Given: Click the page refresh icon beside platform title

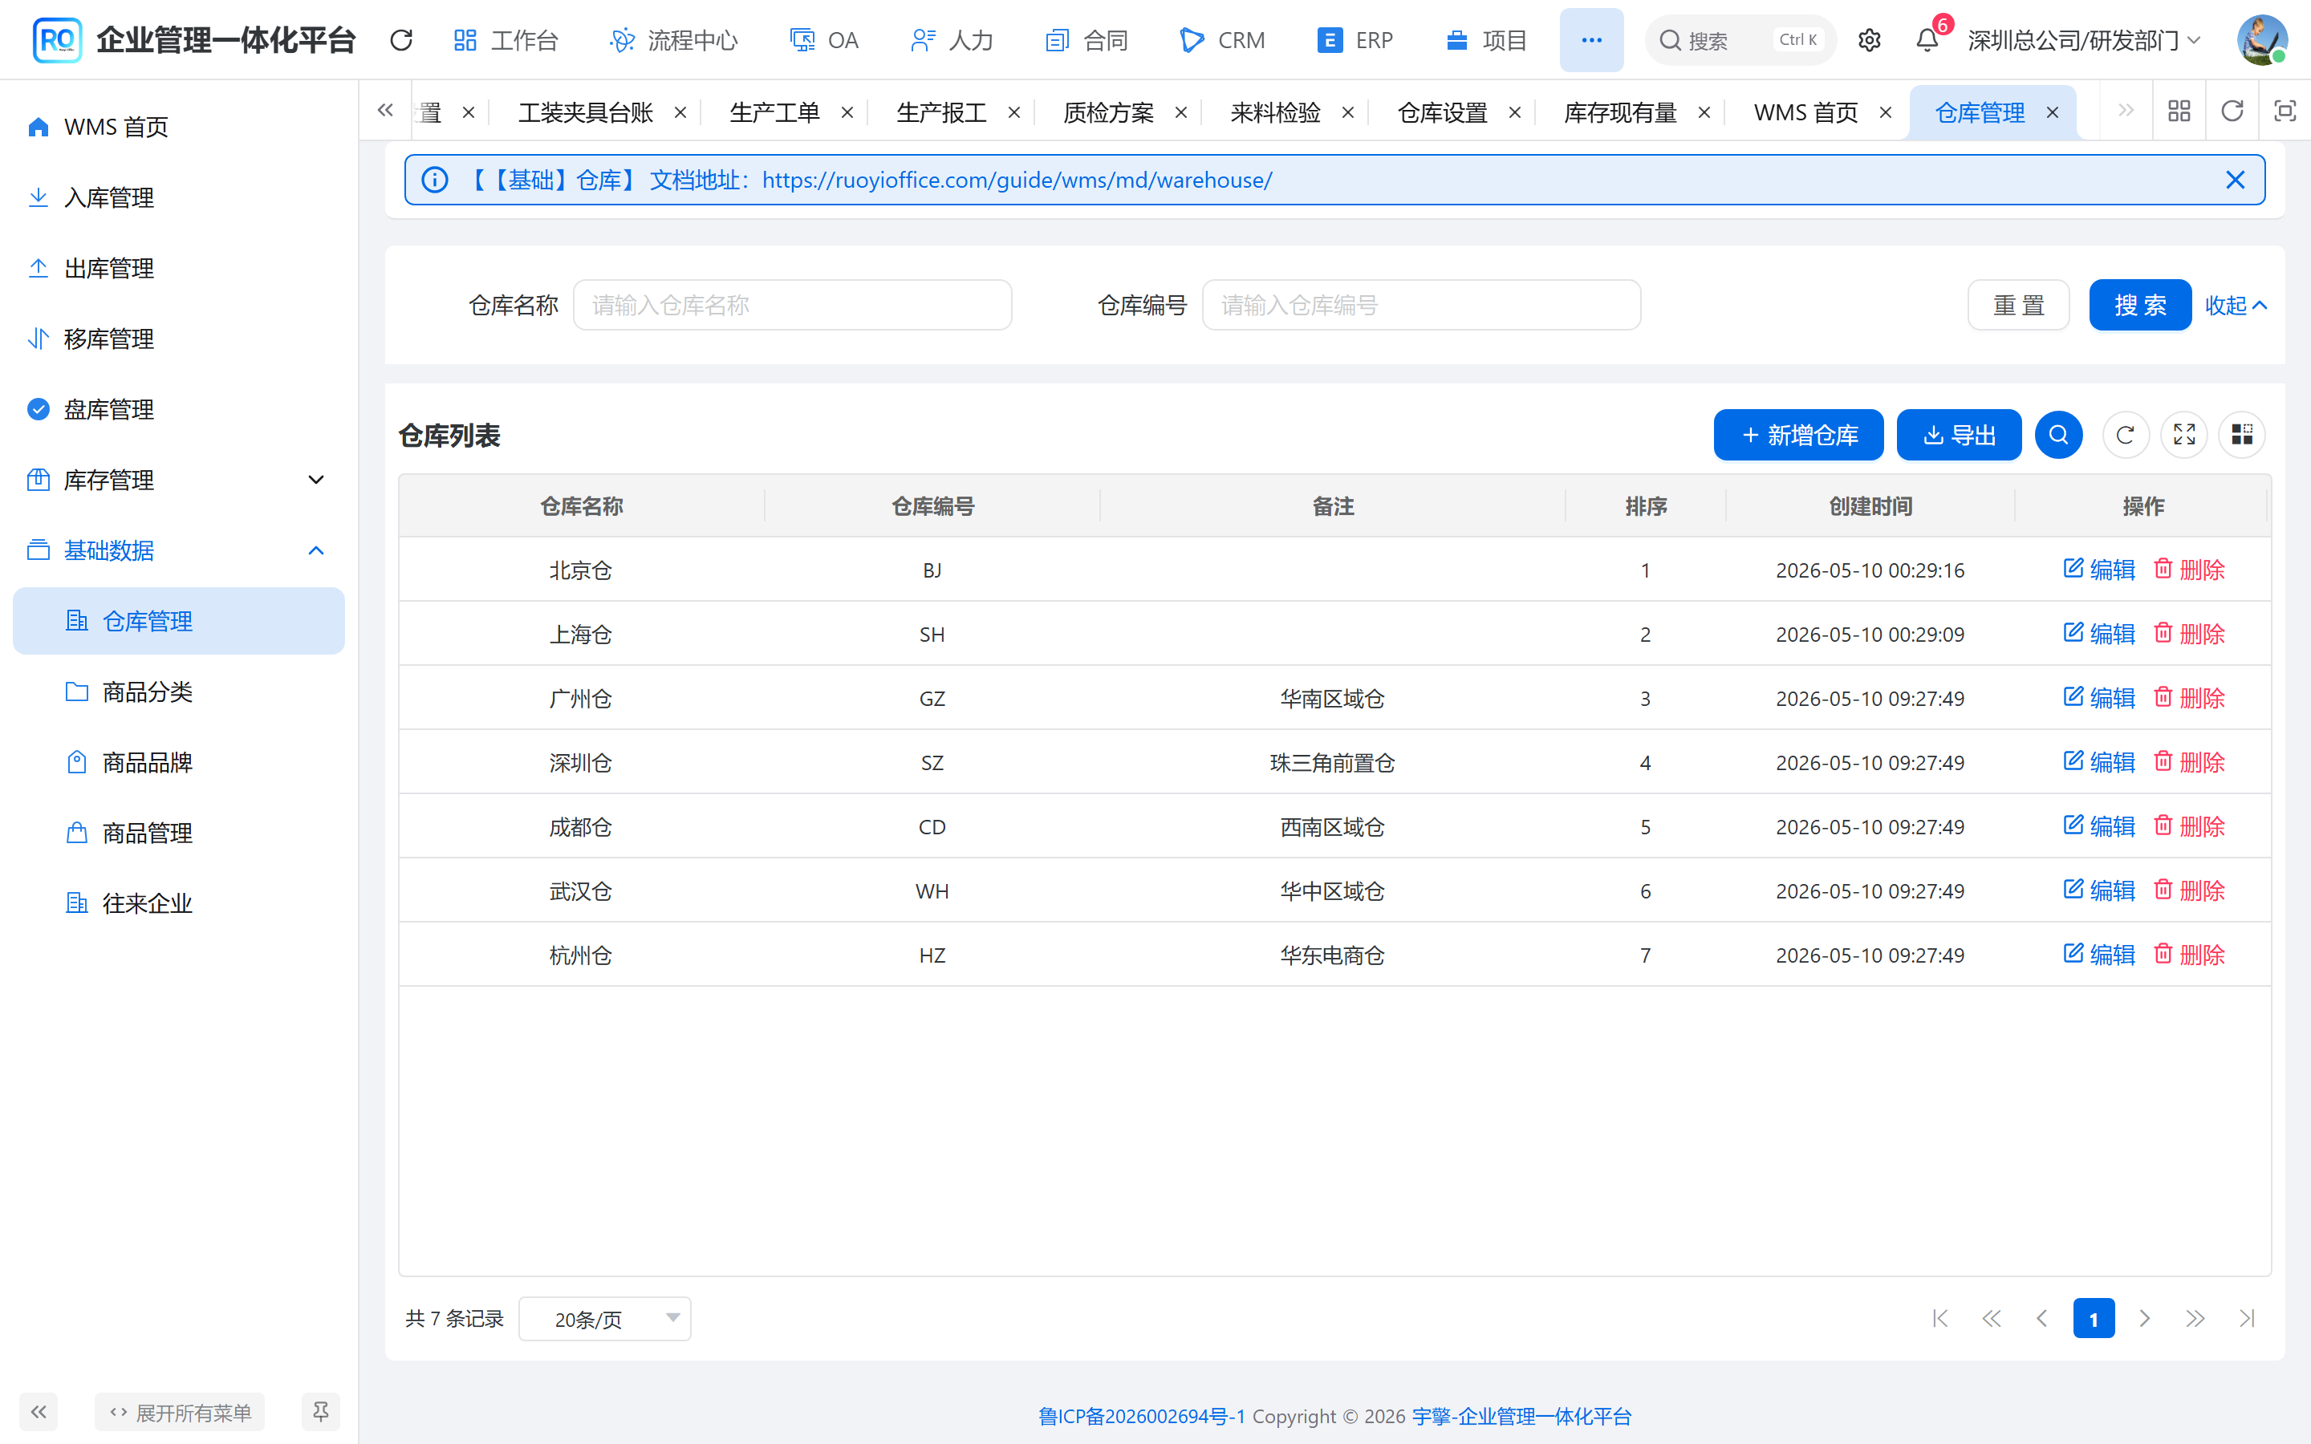Looking at the screenshot, I should click(401, 40).
